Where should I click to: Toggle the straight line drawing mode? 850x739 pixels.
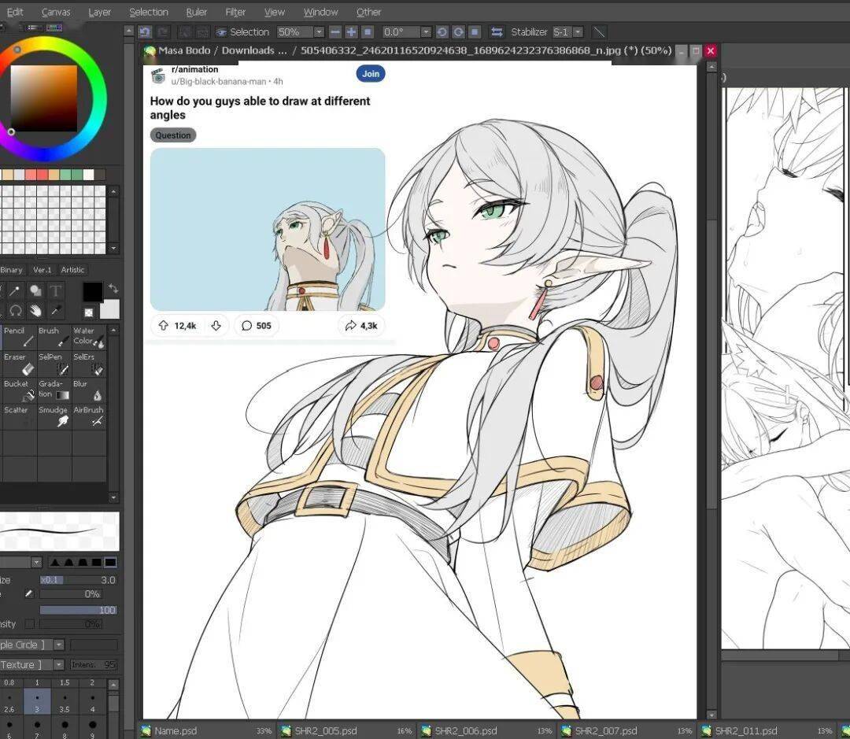point(599,32)
